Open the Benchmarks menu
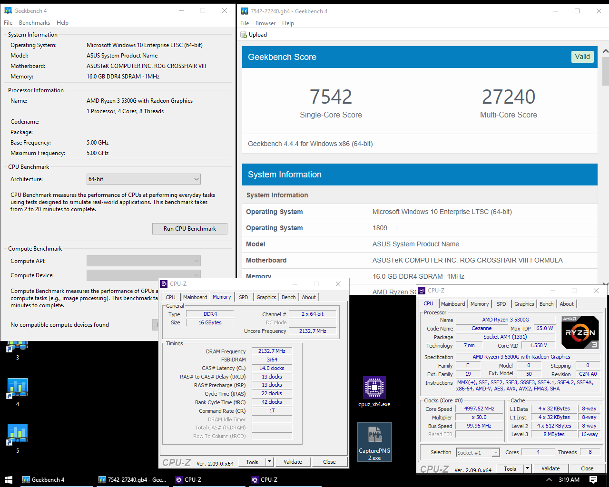 coord(34,23)
